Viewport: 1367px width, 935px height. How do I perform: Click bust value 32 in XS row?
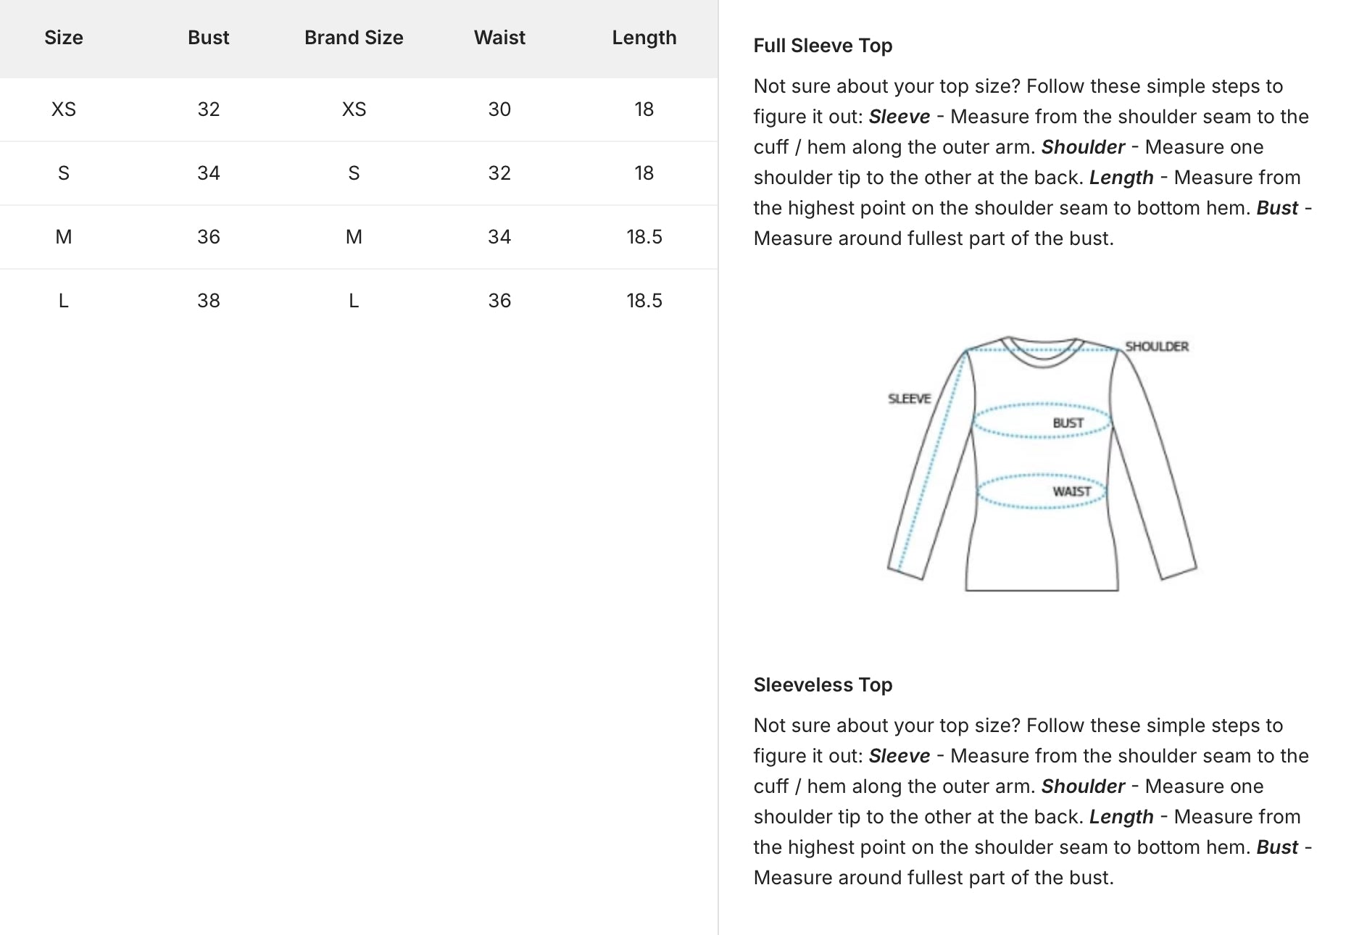(x=208, y=109)
